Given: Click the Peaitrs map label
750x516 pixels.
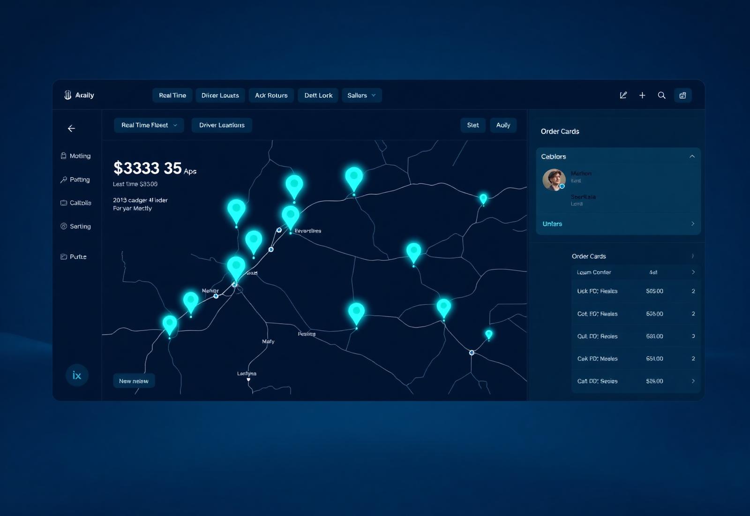Looking at the screenshot, I should [x=307, y=334].
